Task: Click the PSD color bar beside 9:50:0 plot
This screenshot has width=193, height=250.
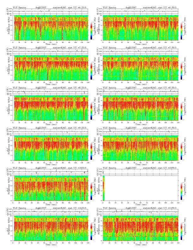Action: coord(182,151)
